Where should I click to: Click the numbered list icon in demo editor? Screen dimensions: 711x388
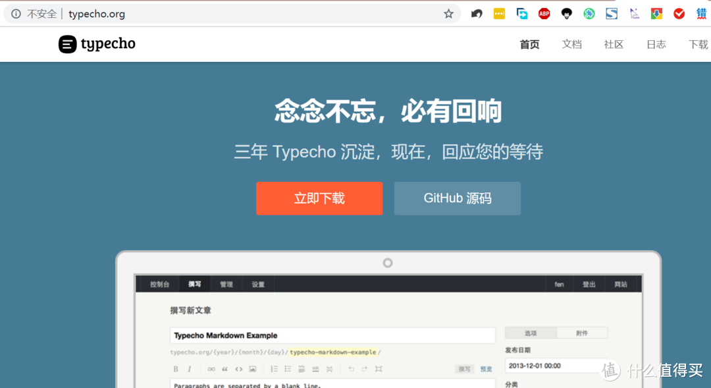[274, 369]
